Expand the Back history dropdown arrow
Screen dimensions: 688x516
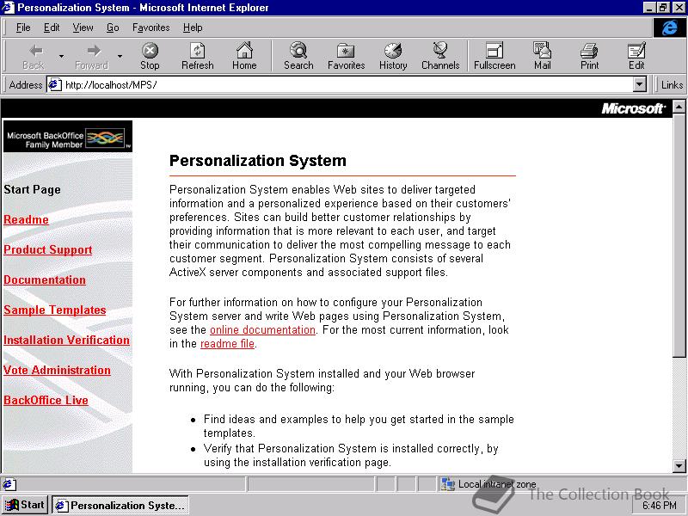point(61,56)
